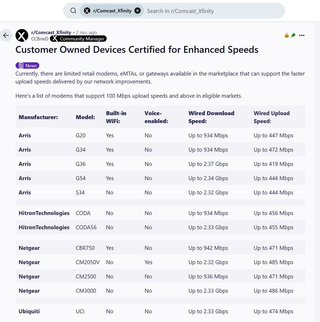Click the Yes voice-enabled cell for CM2050V
The image size is (320, 322).
coord(149,262)
